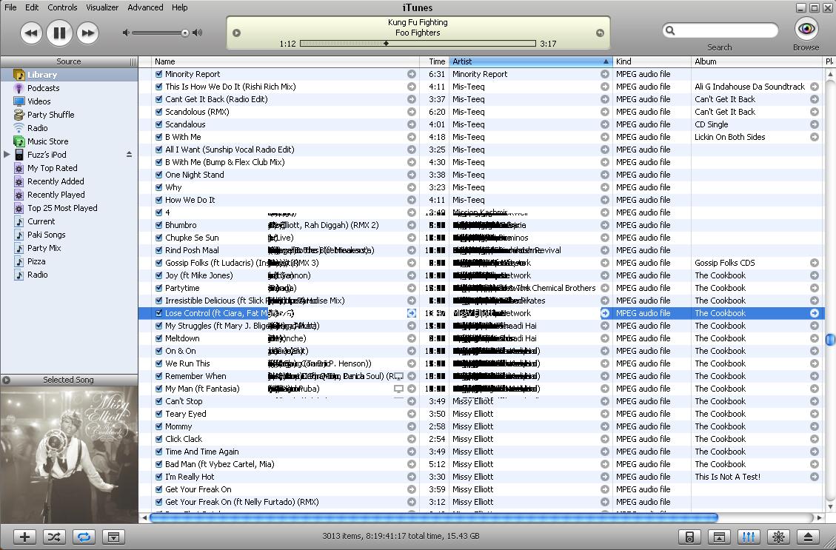Click the mute speaker icon left of volume

pyautogui.click(x=126, y=33)
